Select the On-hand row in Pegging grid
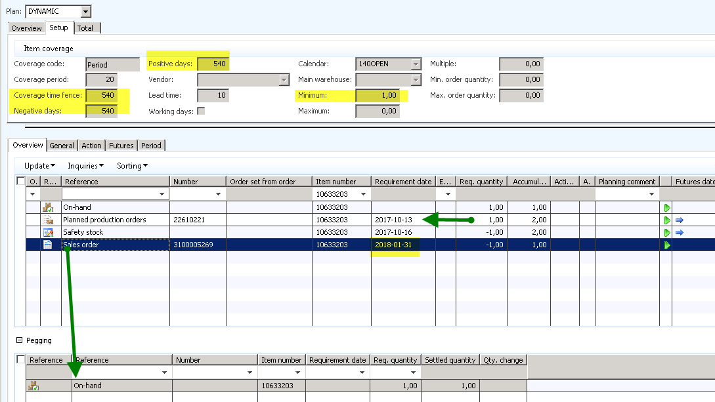Screen dimensions: 715x402 tap(276, 386)
